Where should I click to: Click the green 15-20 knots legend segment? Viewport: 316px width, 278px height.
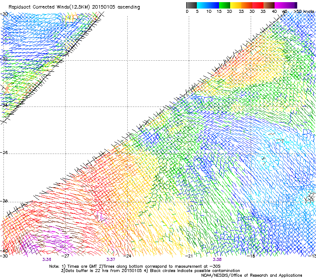[225, 5]
